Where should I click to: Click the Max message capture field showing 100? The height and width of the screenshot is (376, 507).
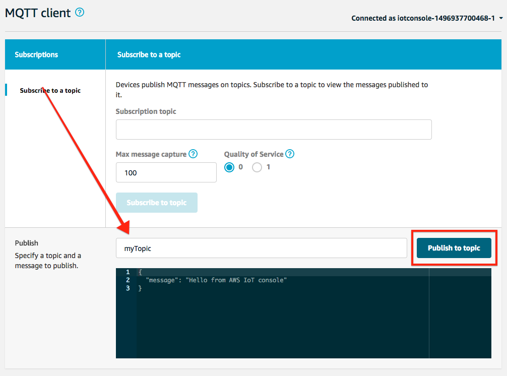[166, 172]
